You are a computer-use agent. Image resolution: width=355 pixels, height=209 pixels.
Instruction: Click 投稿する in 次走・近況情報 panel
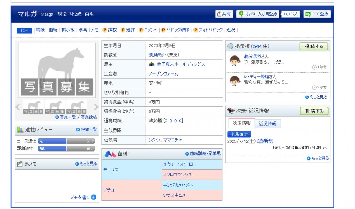pyautogui.click(x=314, y=111)
